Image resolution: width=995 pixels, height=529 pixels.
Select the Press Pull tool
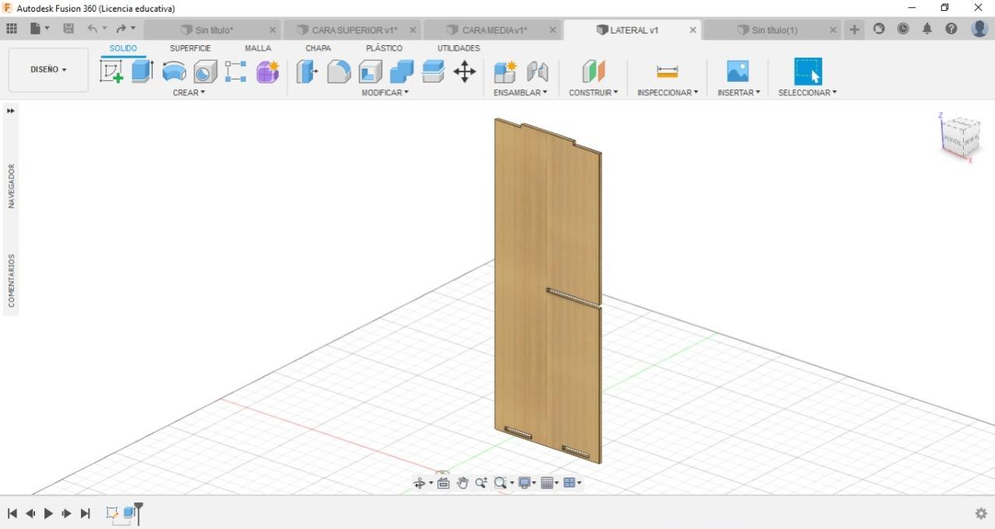tap(307, 72)
